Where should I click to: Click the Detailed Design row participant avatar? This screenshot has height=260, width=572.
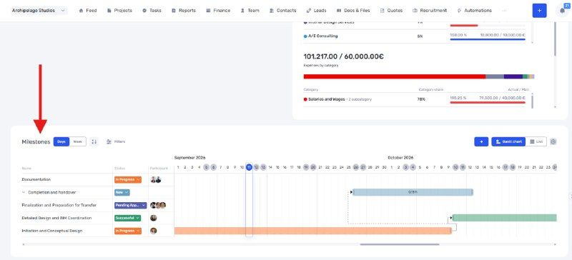154,218
